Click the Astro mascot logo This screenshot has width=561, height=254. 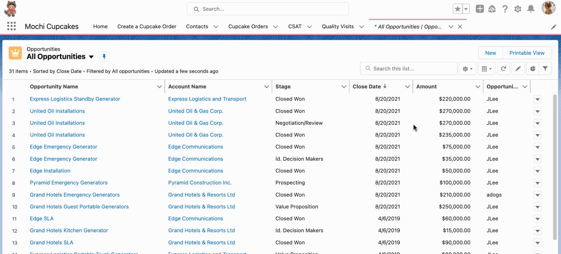(11, 9)
